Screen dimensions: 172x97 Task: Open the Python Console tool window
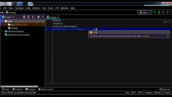pyautogui.click(x=46, y=89)
